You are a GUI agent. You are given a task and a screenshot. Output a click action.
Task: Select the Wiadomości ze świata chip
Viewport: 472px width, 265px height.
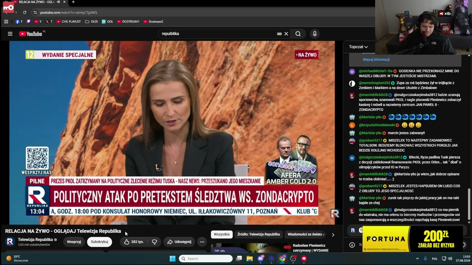(x=306, y=234)
